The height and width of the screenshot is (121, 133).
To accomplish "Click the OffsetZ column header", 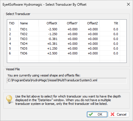I will pos(89,23).
